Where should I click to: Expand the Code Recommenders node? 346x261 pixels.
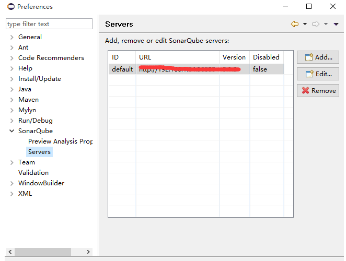pyautogui.click(x=11, y=58)
